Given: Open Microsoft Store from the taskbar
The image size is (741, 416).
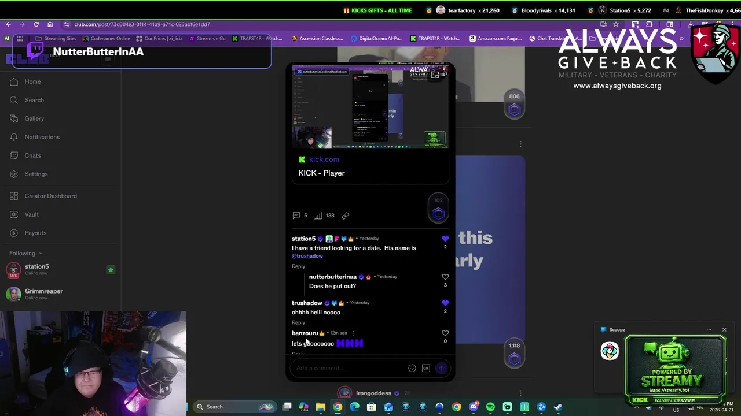Looking at the screenshot, I should click(371, 407).
